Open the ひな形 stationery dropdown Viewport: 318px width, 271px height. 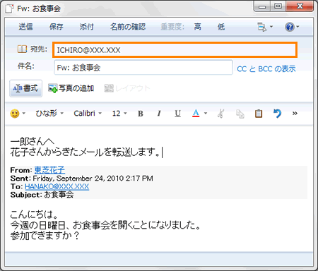coord(49,114)
